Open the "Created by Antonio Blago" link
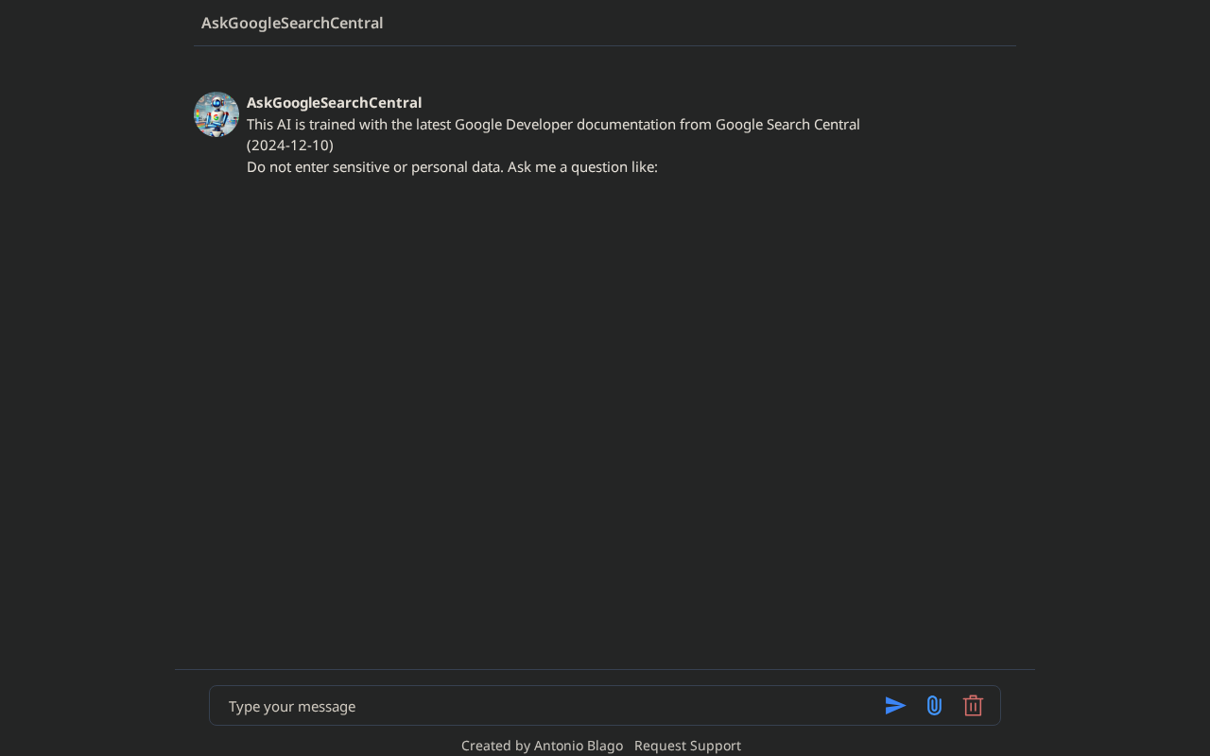The width and height of the screenshot is (1210, 756). click(542, 746)
